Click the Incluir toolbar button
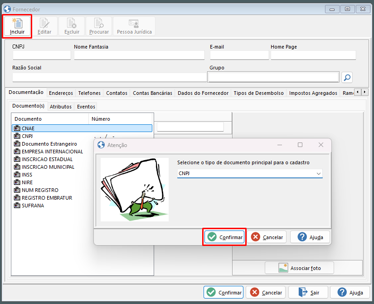This screenshot has height=304, width=374. pyautogui.click(x=17, y=26)
